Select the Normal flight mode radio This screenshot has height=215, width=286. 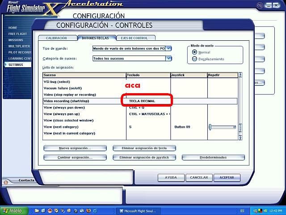[x=194, y=52]
